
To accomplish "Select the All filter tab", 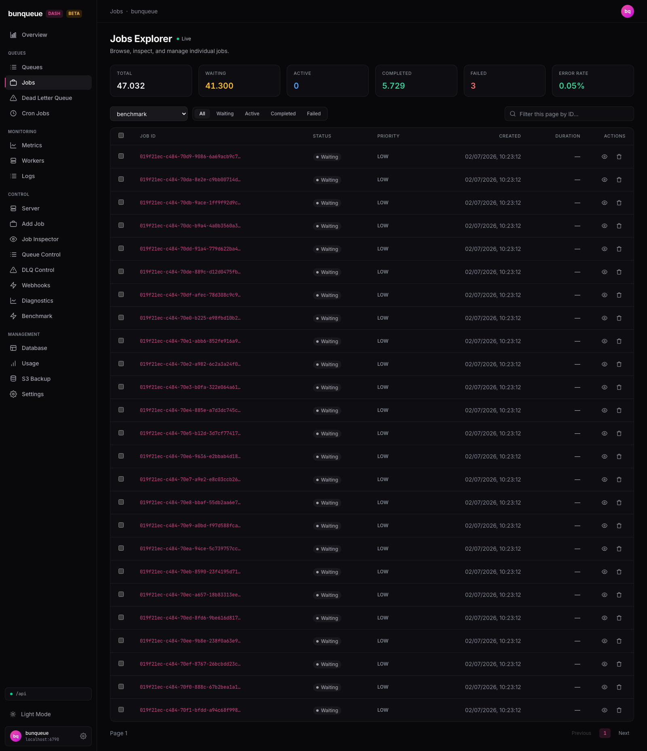I will (x=202, y=114).
